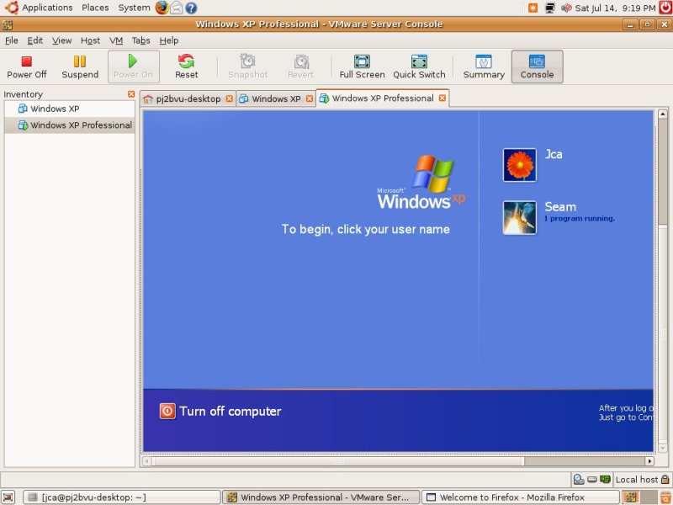Screen dimensions: 673x505
Task: Click the Jca user flower picture
Action: (x=519, y=165)
